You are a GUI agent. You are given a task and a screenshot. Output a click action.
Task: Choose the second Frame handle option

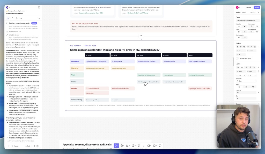click(257, 32)
